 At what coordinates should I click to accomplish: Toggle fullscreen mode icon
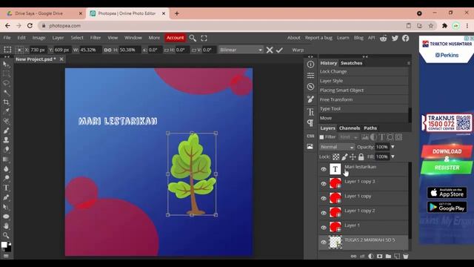pyautogui.click(x=204, y=38)
